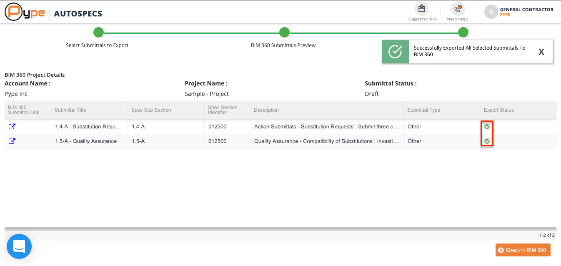The image size is (561, 266).
Task: Sort by Submittal Title column header
Action: 70,110
